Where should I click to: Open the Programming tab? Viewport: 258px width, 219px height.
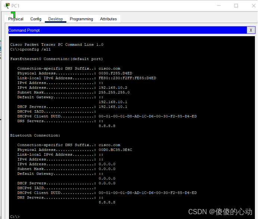tap(81, 19)
